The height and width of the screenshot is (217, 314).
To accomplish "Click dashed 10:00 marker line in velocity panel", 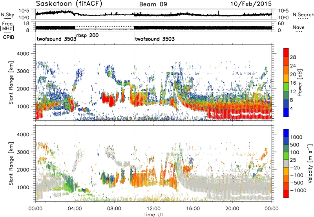I will pos(134,163).
